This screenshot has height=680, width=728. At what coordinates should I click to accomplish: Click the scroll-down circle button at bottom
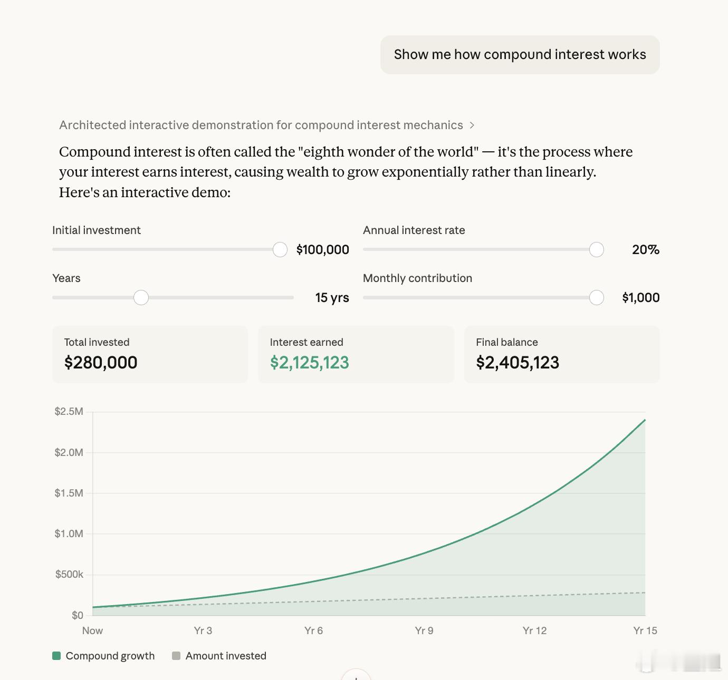(356, 675)
